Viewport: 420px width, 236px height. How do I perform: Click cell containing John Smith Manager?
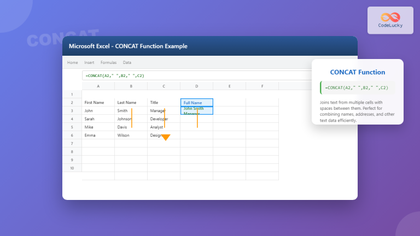196,110
